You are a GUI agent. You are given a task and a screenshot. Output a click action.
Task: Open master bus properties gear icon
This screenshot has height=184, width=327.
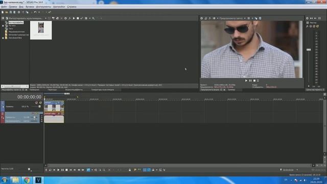point(307,18)
